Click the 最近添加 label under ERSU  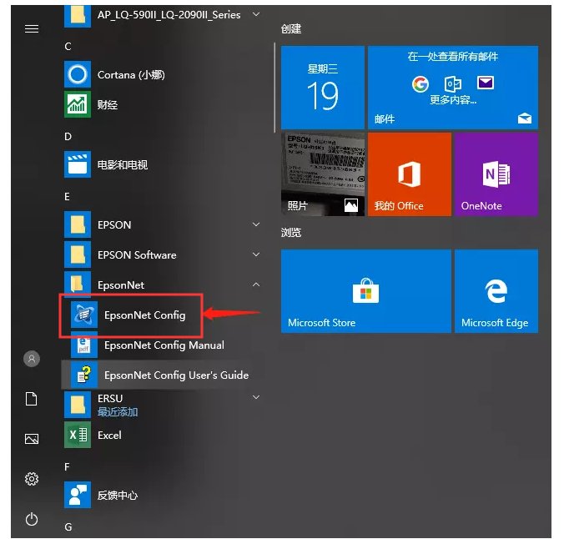(x=118, y=412)
